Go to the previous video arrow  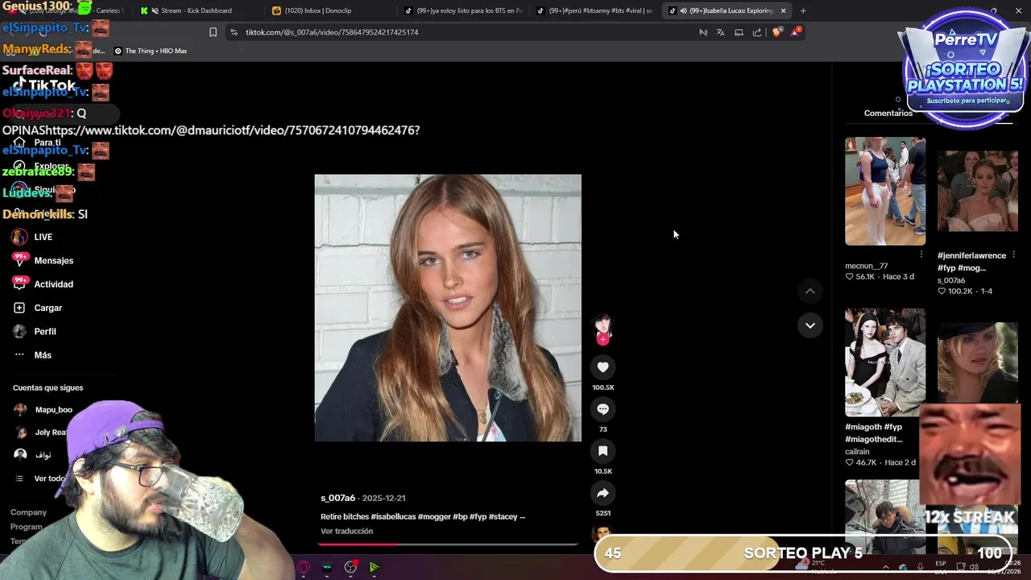pyautogui.click(x=810, y=291)
